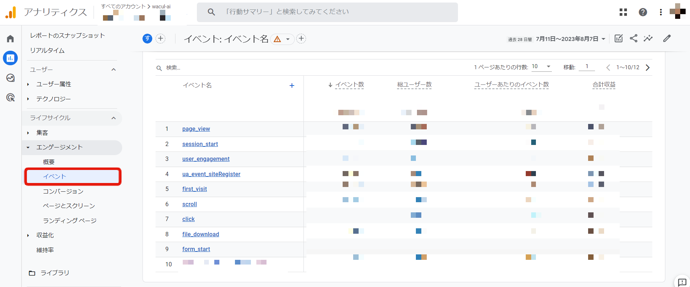Image resolution: width=690 pixels, height=287 pixels.
Task: Sort by 総ユーザー数 column header
Action: point(414,85)
